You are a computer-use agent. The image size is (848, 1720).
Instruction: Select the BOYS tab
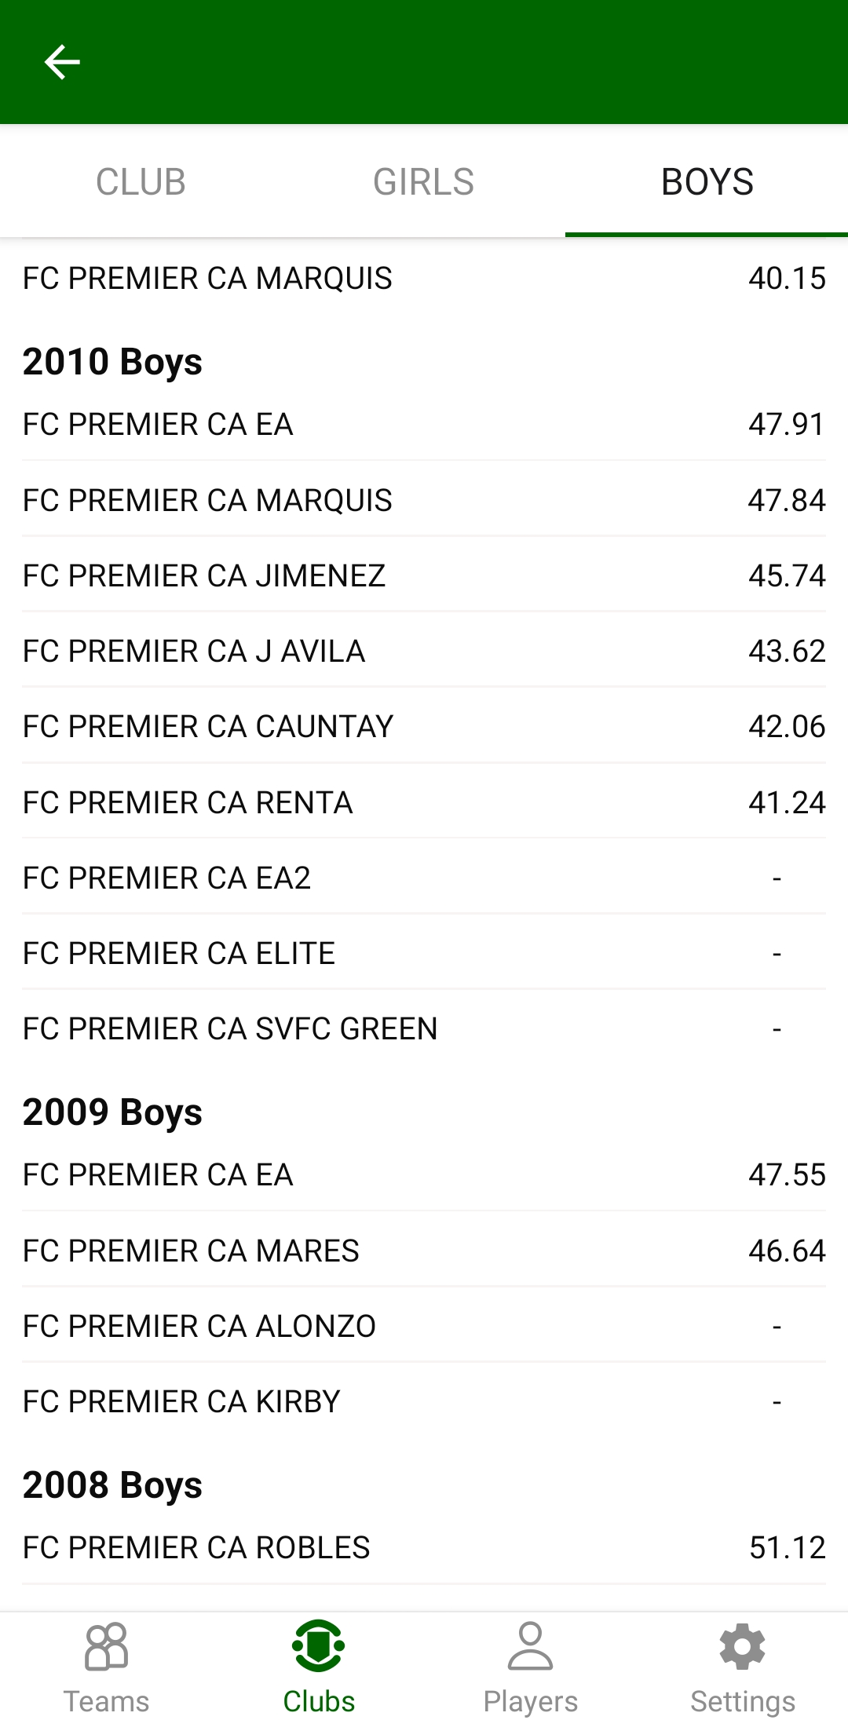pyautogui.click(x=707, y=182)
